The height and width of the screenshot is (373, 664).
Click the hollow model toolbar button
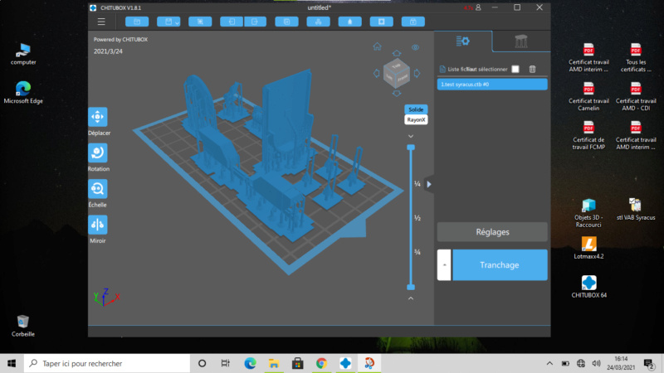[x=349, y=22]
